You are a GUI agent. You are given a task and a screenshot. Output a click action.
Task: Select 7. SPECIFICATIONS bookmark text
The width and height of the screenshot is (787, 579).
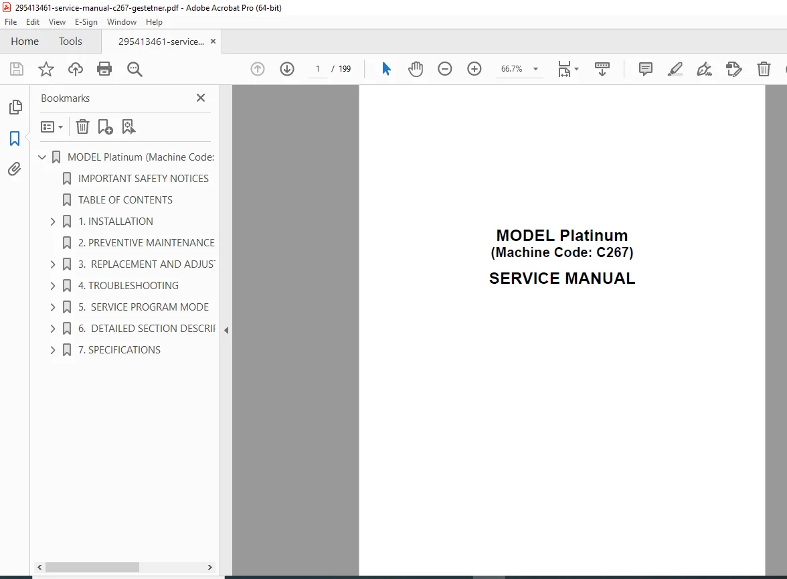(119, 350)
